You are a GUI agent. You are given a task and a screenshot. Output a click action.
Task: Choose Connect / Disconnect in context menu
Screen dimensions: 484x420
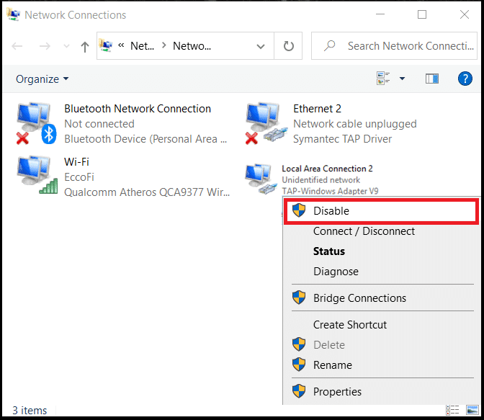(381, 231)
